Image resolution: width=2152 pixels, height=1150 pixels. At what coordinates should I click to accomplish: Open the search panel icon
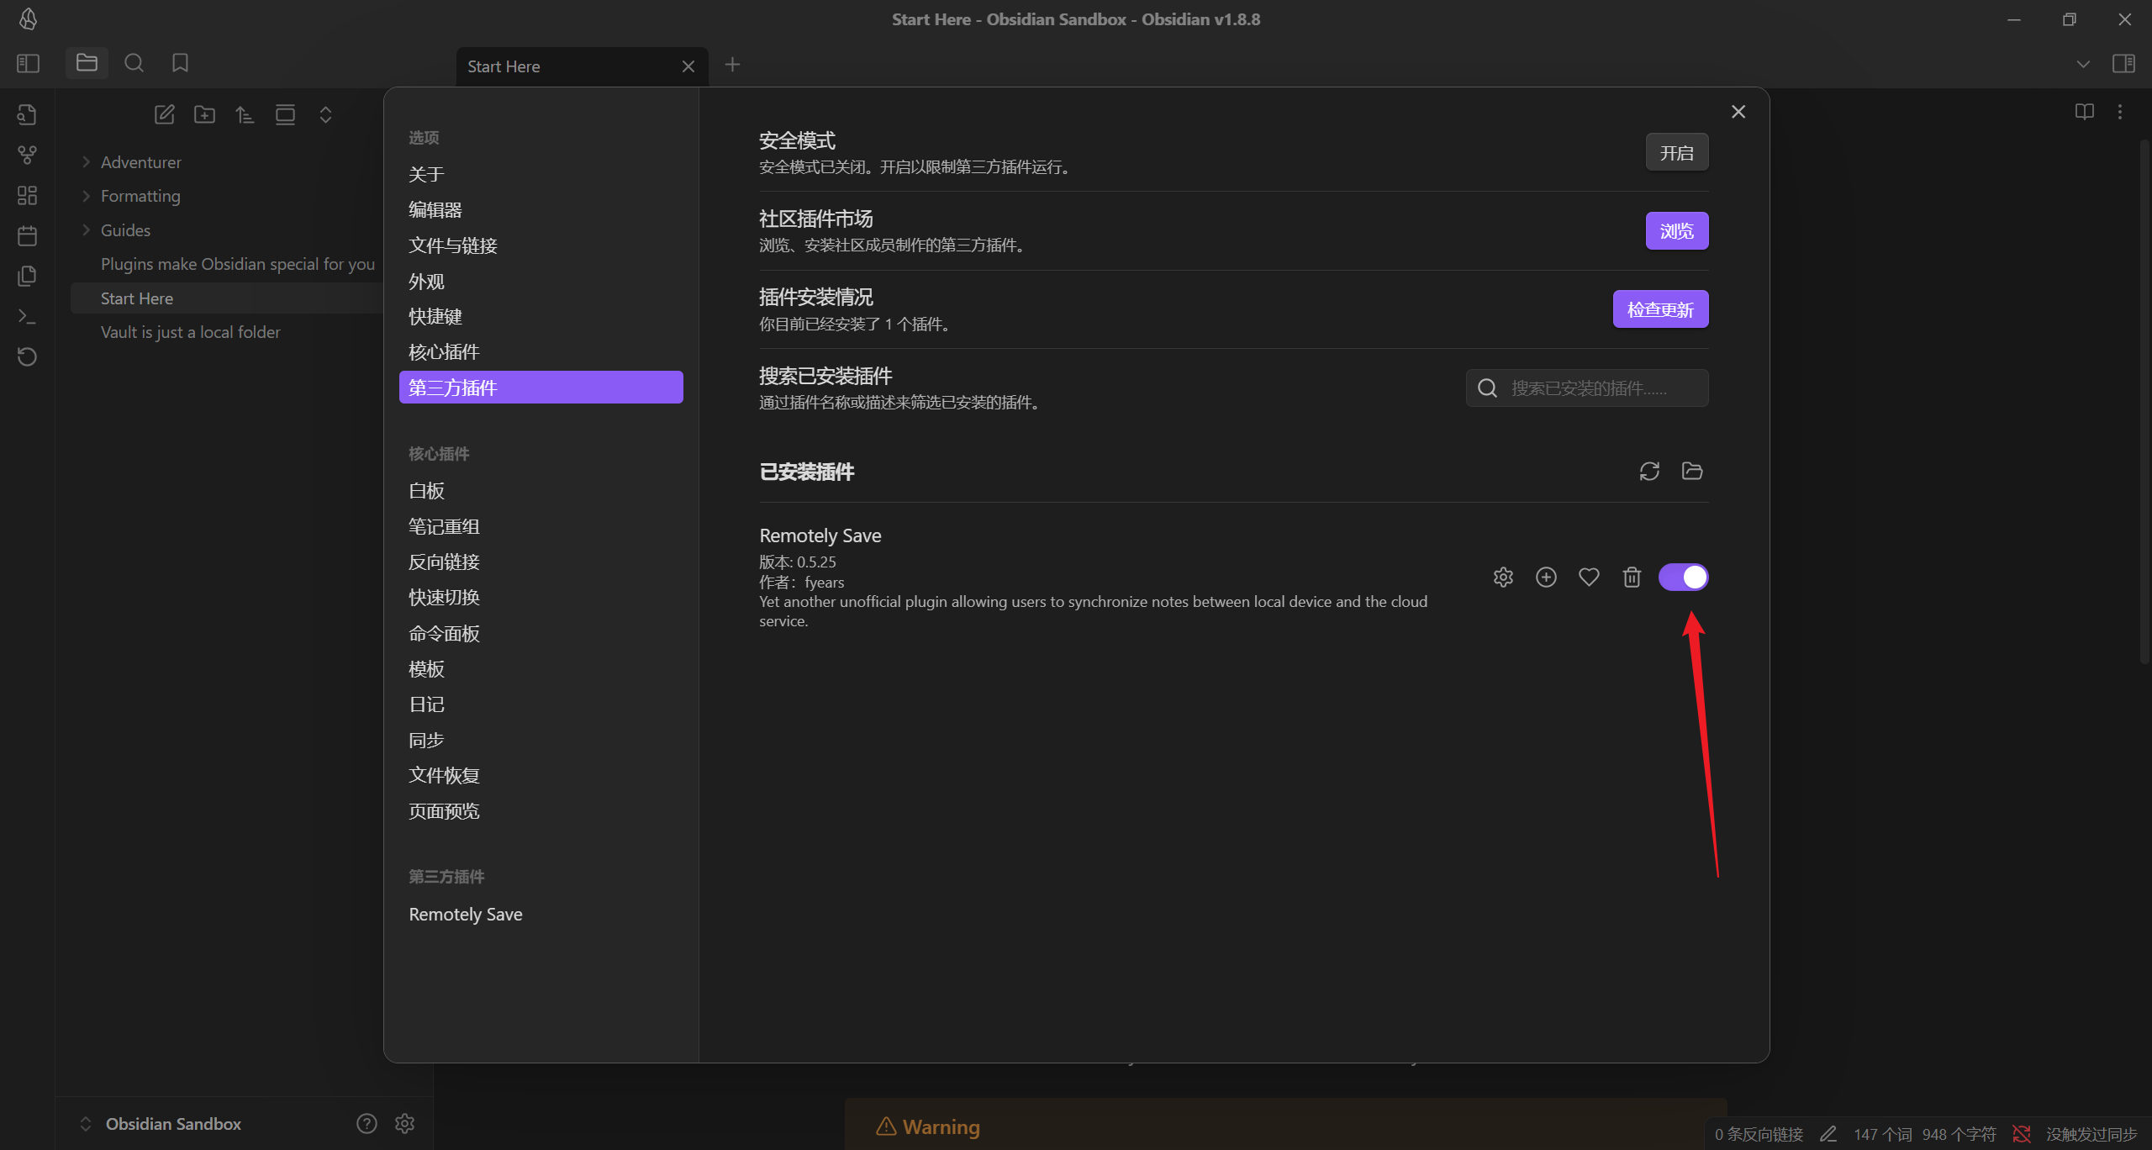(134, 63)
